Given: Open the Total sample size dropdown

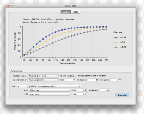Looking at the screenshot, I should point(43,80).
